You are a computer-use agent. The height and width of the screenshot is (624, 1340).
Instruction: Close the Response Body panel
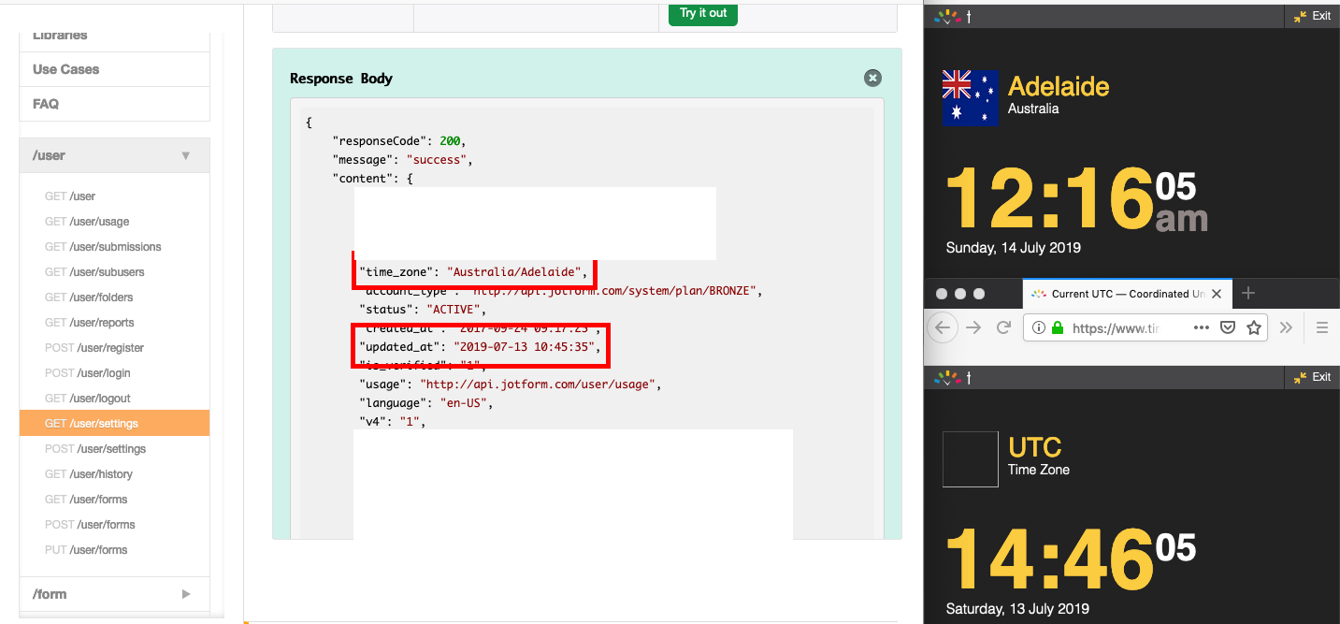(x=872, y=79)
